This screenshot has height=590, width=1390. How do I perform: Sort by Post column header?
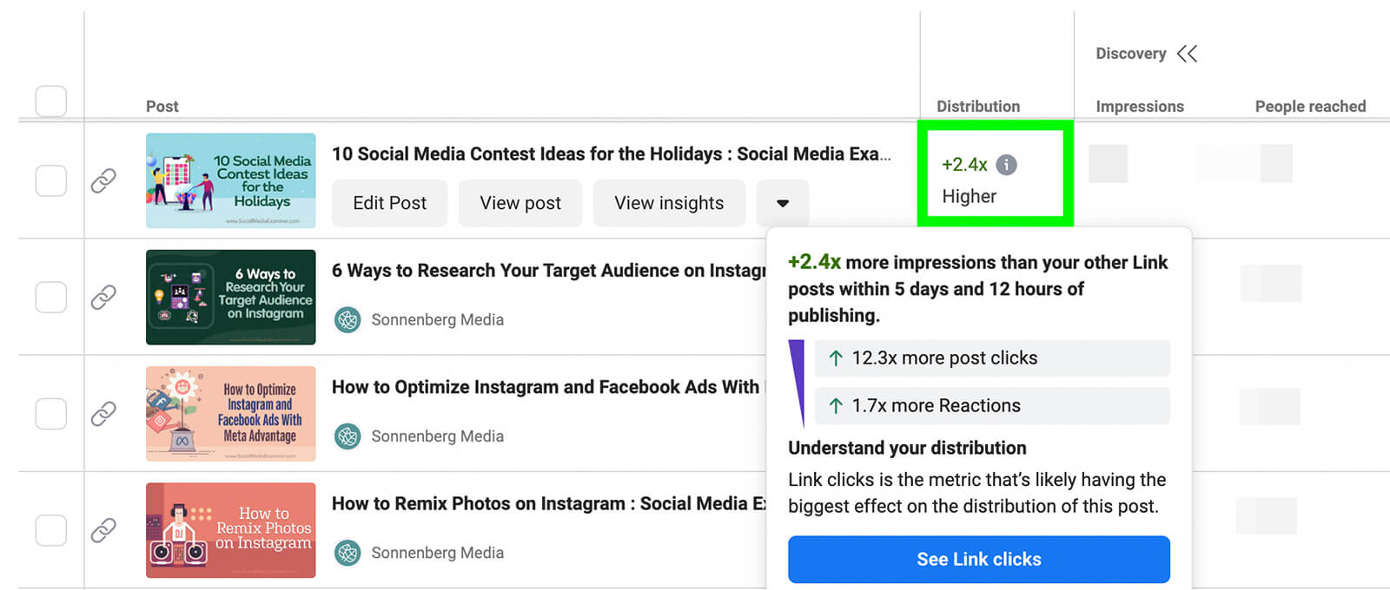162,107
